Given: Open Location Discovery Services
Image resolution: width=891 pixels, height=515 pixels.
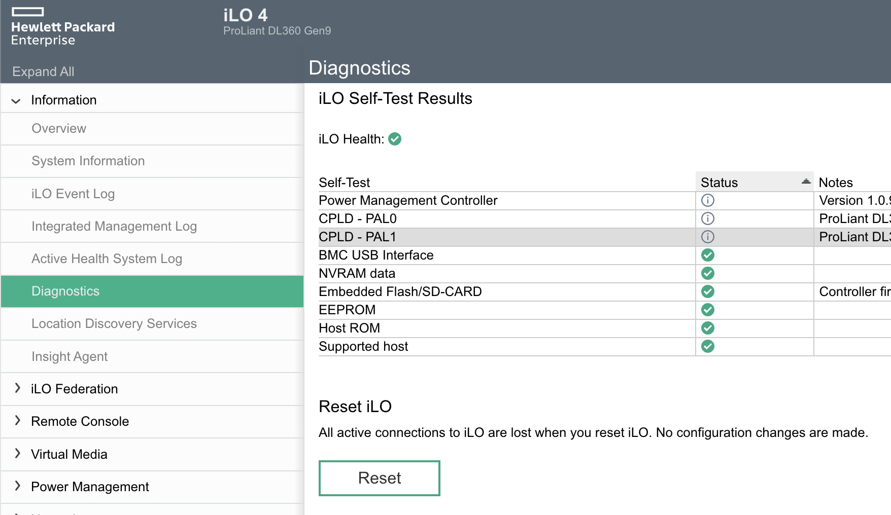Looking at the screenshot, I should pyautogui.click(x=152, y=324).
